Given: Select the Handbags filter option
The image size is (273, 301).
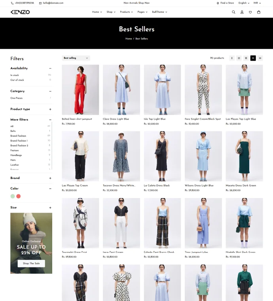Looking at the screenshot, I should click(16, 155).
